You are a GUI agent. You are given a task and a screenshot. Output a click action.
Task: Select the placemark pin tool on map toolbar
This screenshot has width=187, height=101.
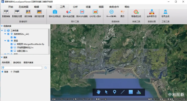[x=114, y=92]
